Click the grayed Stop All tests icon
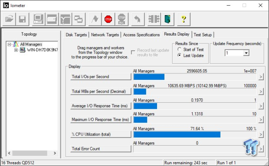 (x=121, y=19)
